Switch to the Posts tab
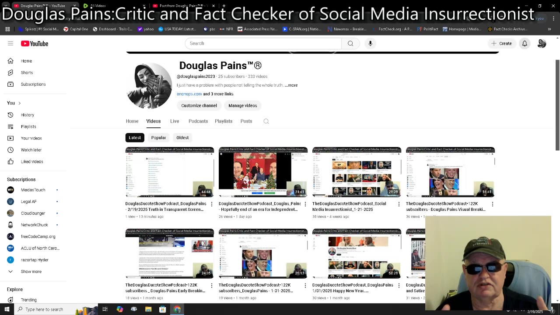This screenshot has width=560, height=315. pyautogui.click(x=246, y=121)
